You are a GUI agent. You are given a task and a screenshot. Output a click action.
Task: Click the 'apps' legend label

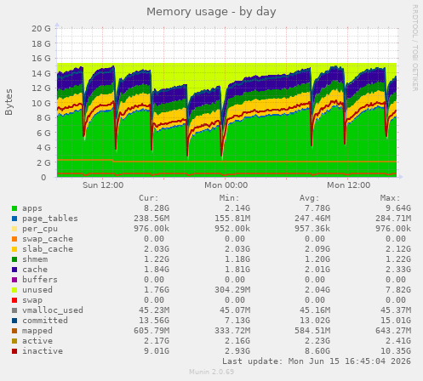pyautogui.click(x=32, y=208)
